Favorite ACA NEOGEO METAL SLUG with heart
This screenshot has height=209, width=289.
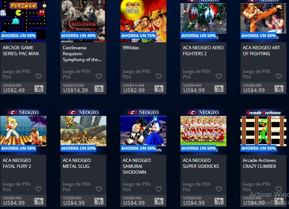[99, 189]
